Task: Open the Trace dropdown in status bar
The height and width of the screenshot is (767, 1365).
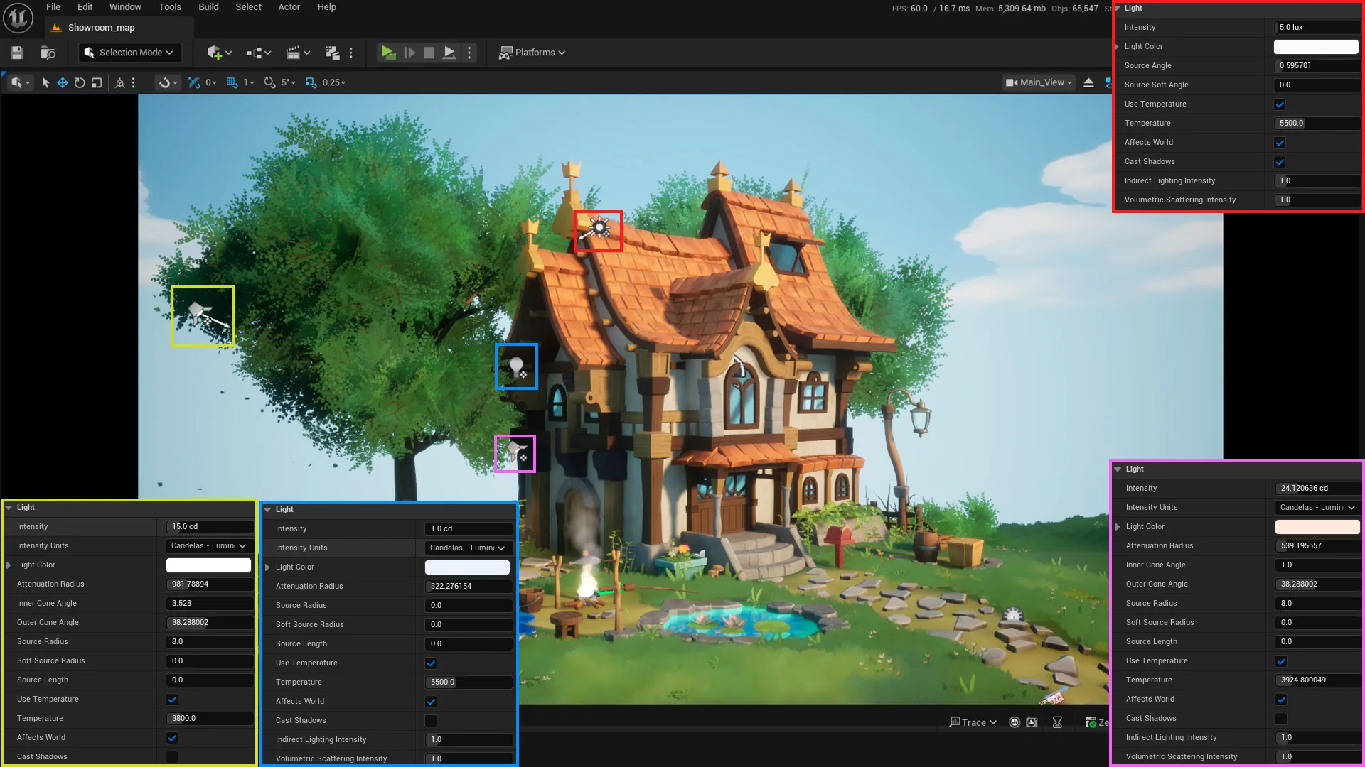Action: 973,722
